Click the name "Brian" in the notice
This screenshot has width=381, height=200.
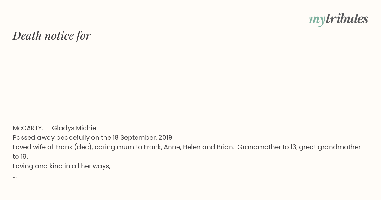[225, 147]
